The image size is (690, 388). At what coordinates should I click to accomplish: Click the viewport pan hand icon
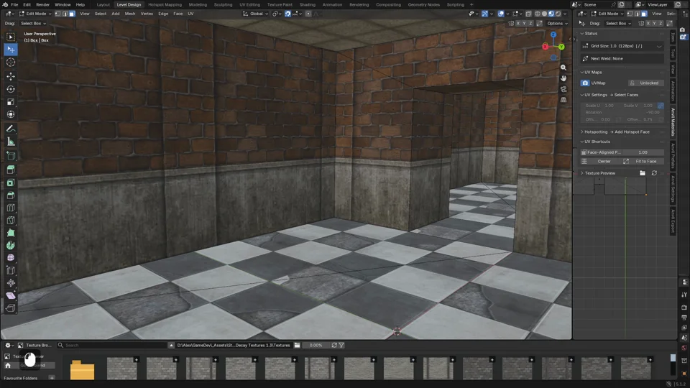tap(563, 78)
